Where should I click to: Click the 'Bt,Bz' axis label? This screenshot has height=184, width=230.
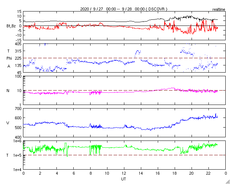point(11,27)
